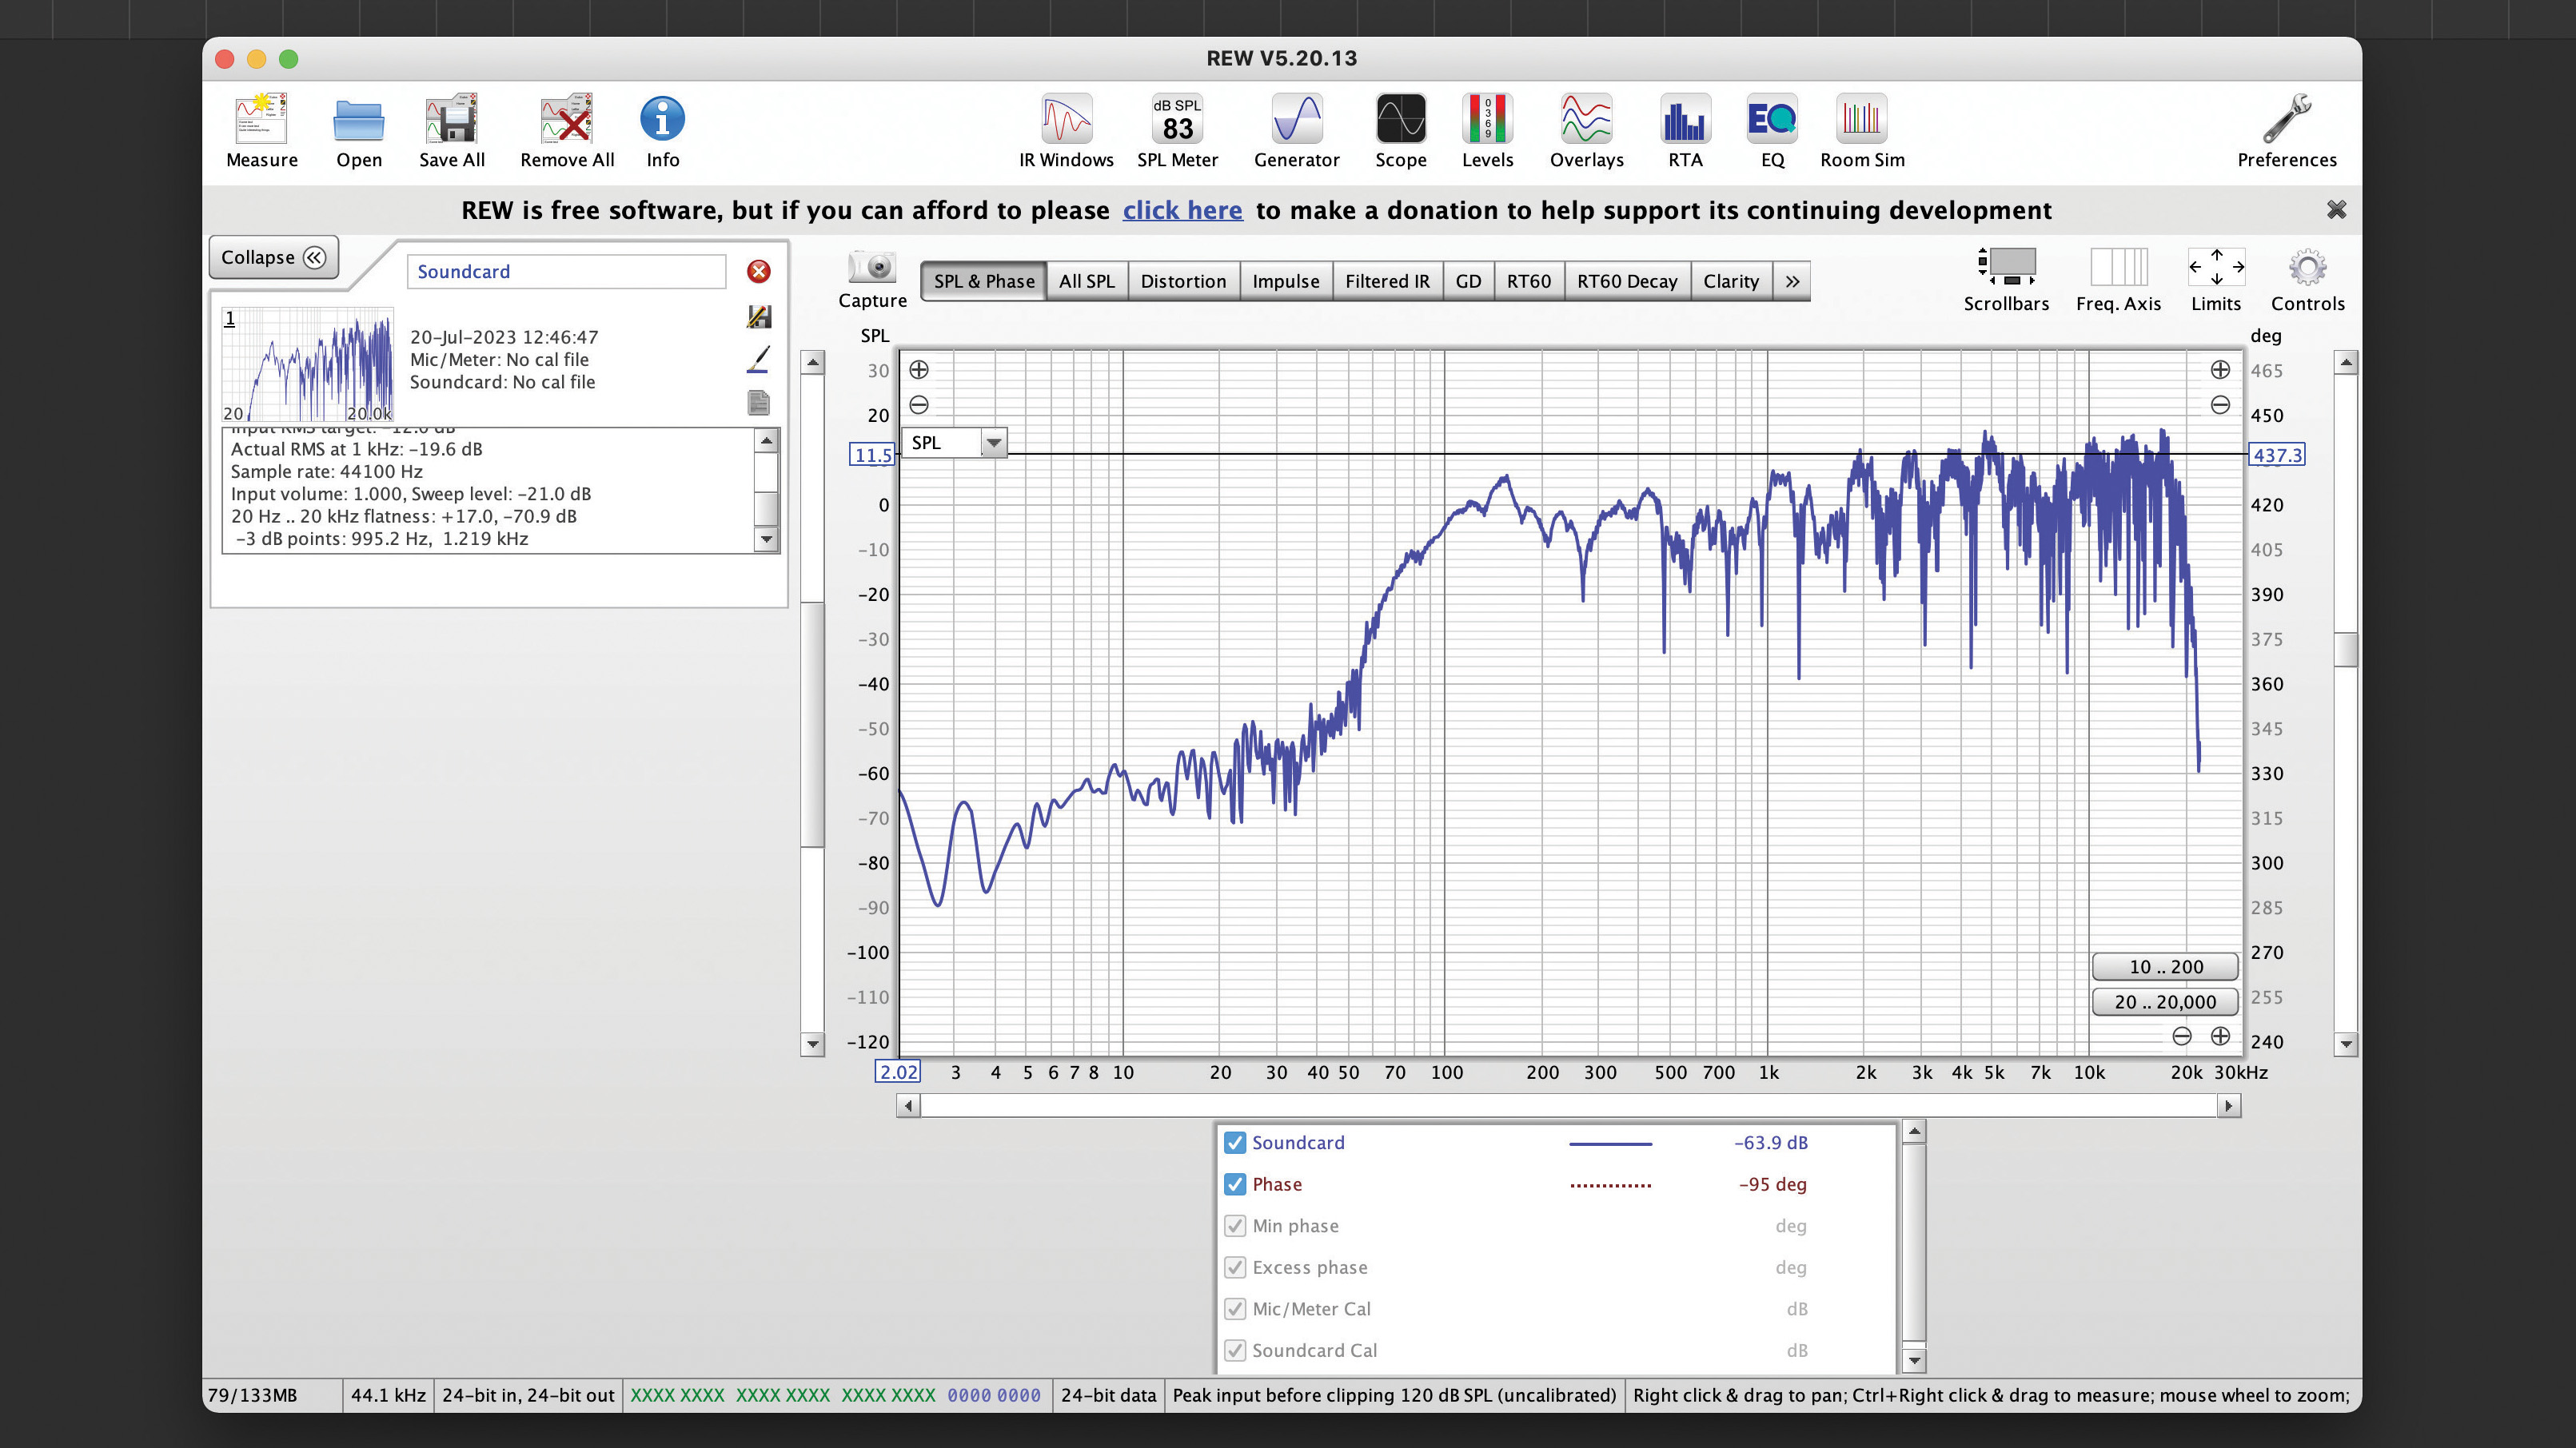Remove All measurements

(567, 132)
